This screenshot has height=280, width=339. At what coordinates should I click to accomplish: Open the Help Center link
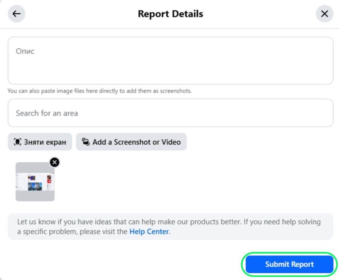click(149, 232)
